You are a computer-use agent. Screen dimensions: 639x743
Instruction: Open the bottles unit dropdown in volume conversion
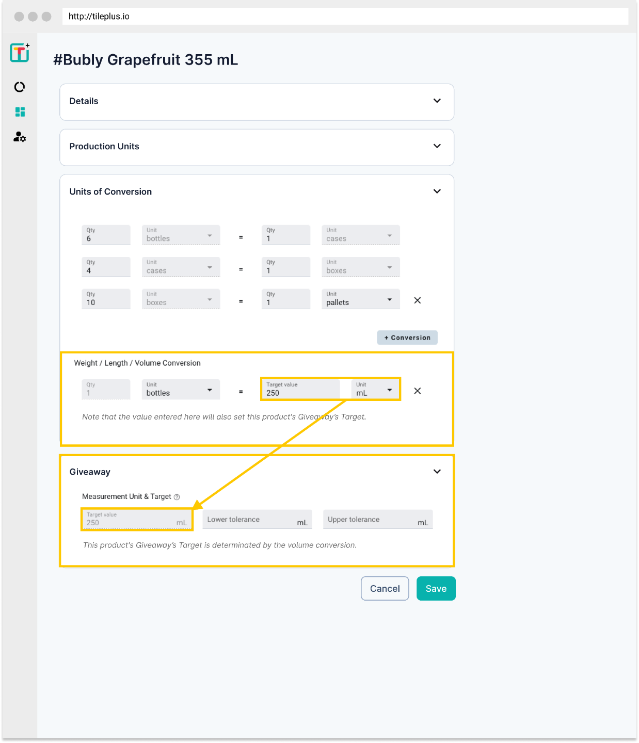click(181, 389)
